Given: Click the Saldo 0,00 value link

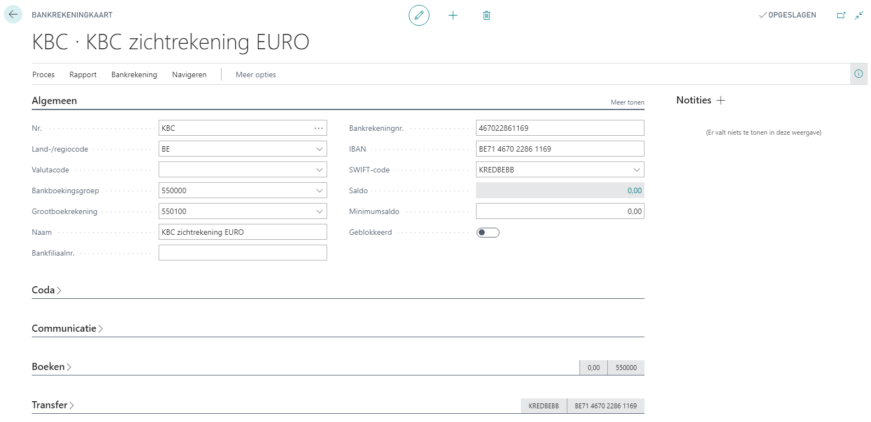Looking at the screenshot, I should point(635,190).
